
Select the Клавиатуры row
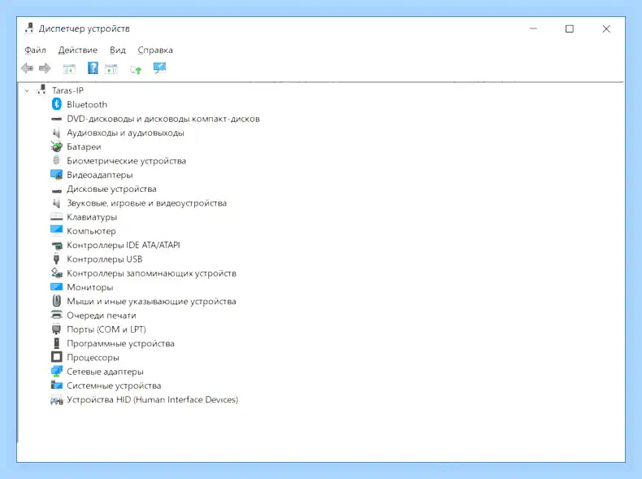[x=92, y=217]
